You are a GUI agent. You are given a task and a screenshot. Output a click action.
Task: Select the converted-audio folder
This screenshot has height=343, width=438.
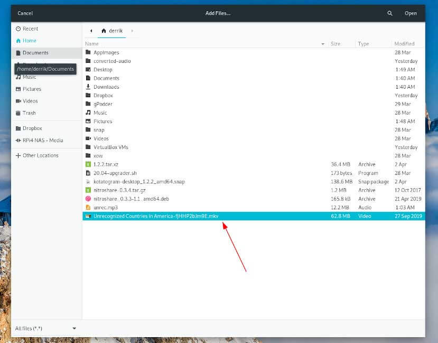click(x=254, y=61)
